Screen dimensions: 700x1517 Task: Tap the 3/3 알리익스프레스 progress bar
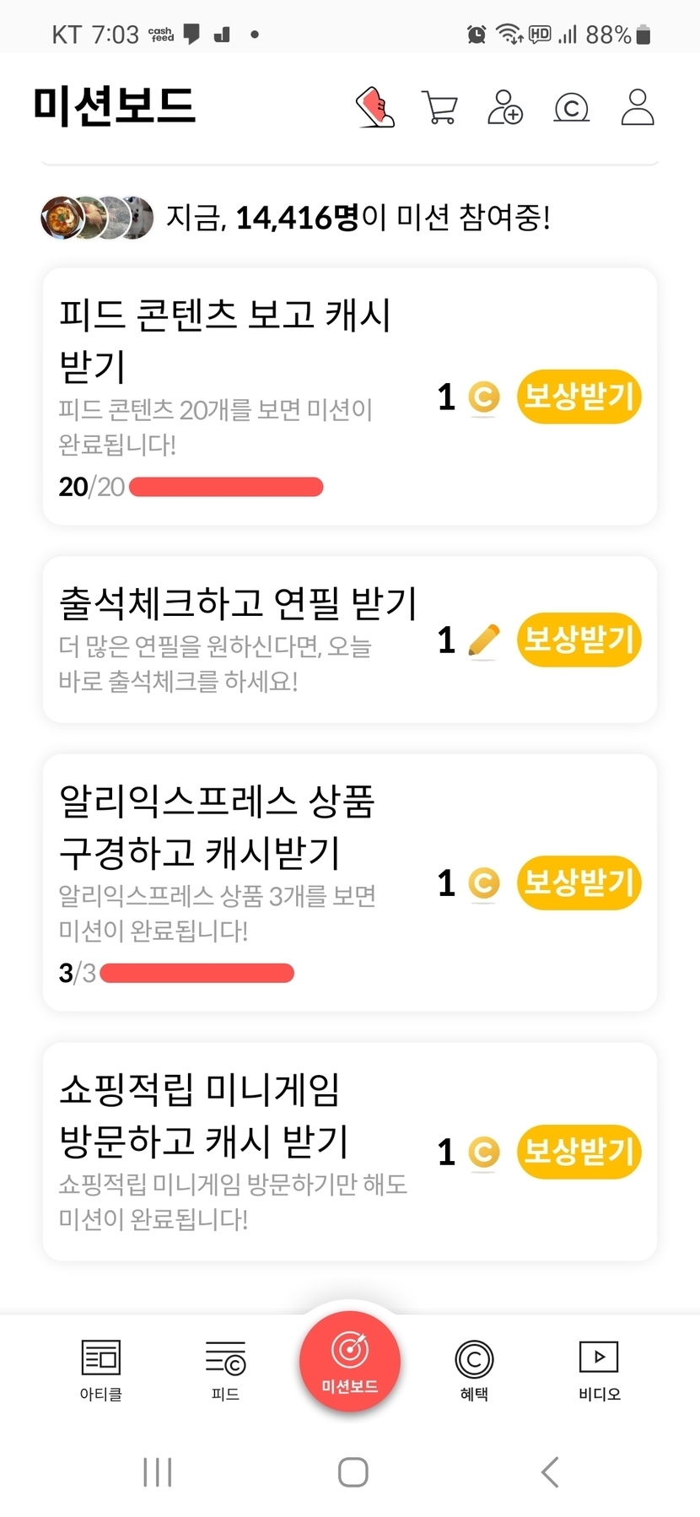(x=197, y=974)
